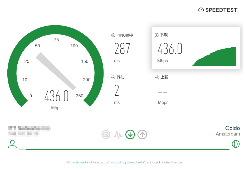The height and width of the screenshot is (170, 245).
Task: Click the green download stage circle icon
Action: point(130,134)
